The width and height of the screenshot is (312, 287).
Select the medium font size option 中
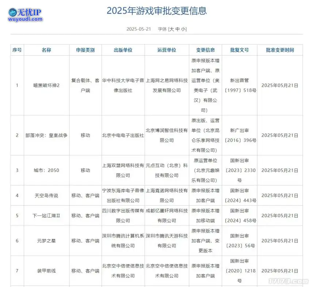[178, 29]
